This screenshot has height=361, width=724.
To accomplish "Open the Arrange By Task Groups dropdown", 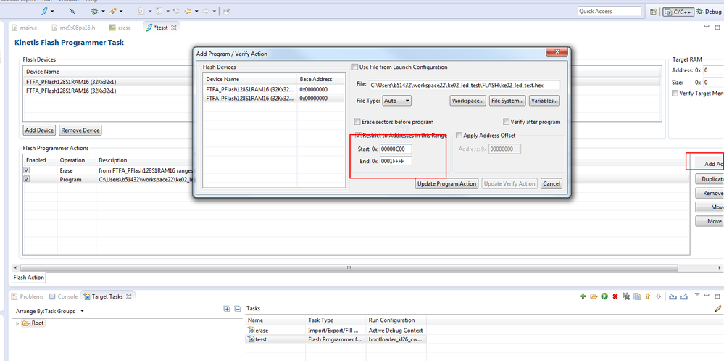I will pos(82,311).
